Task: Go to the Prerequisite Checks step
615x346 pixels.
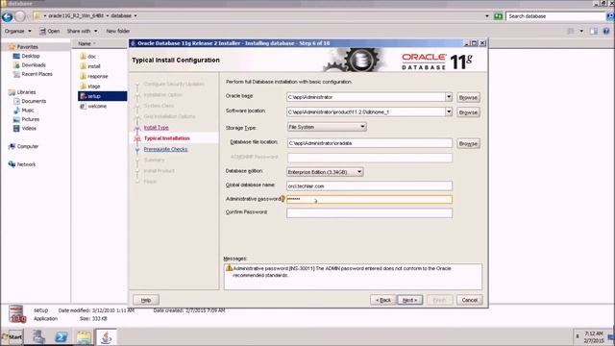Action: pos(165,149)
